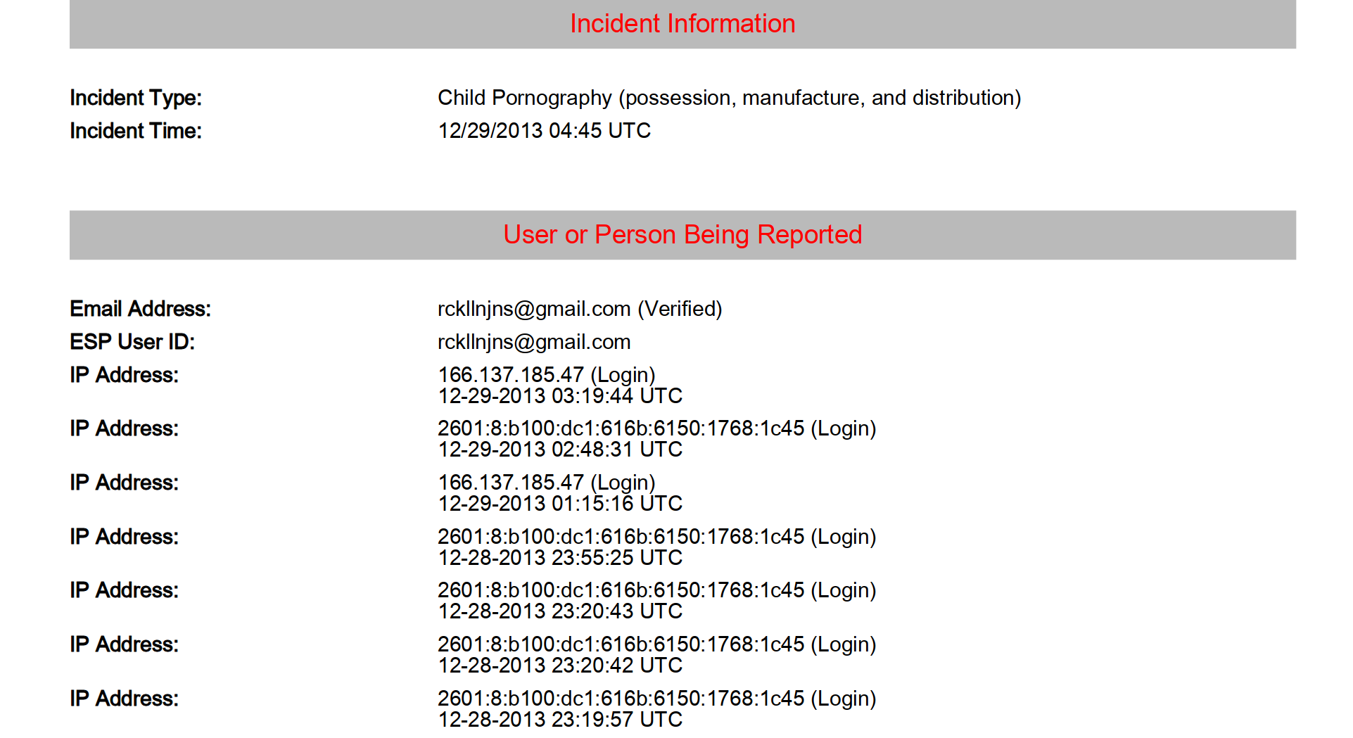1353x738 pixels.
Task: Click the User or Person Being Reported header
Action: pos(682,235)
